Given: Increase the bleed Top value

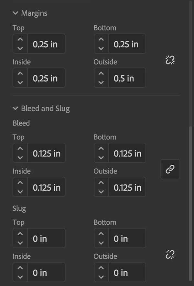Looking at the screenshot, I should [20, 149].
